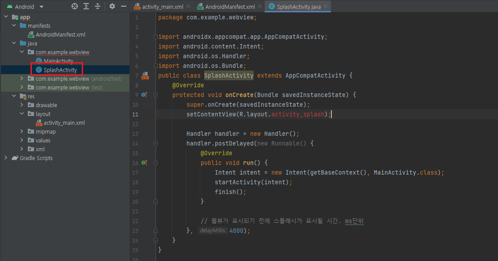
Task: Open activity_main.xml under layout folder
Action: pos(64,123)
